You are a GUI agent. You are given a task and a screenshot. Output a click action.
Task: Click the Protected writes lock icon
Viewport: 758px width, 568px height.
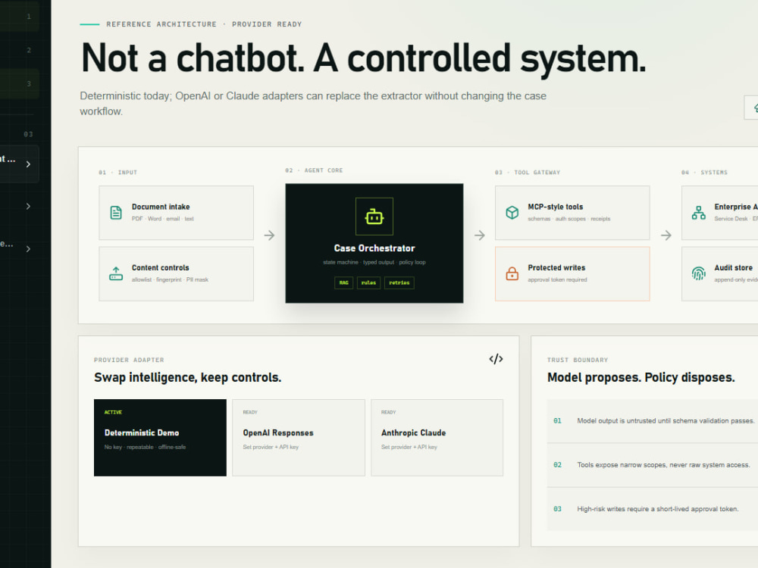click(512, 273)
